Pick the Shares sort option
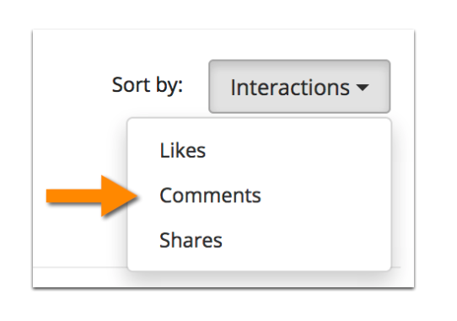The height and width of the screenshot is (321, 457). [x=191, y=240]
